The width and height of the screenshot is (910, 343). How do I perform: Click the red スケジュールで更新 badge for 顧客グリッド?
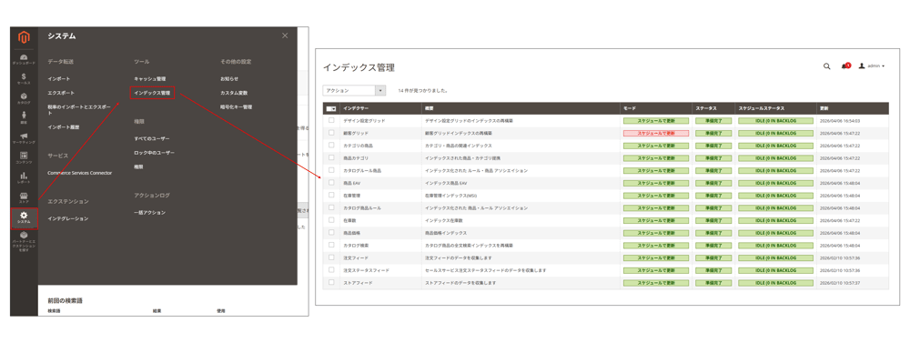point(656,134)
